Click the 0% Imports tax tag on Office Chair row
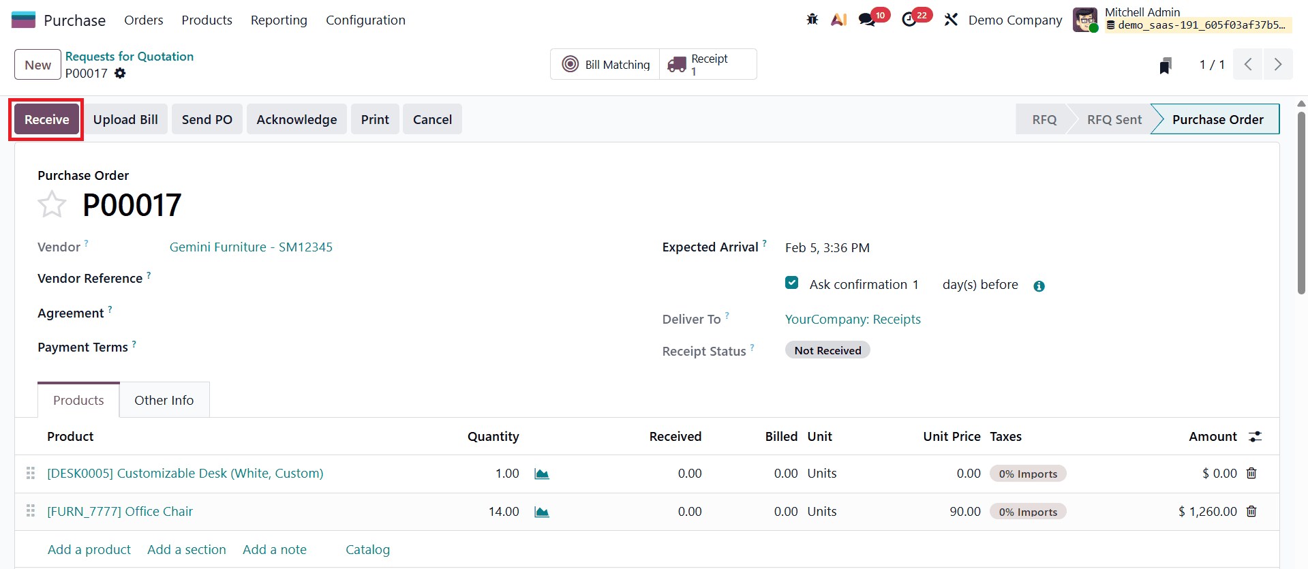Screen dimensions: 1308x569 pyautogui.click(x=1028, y=512)
